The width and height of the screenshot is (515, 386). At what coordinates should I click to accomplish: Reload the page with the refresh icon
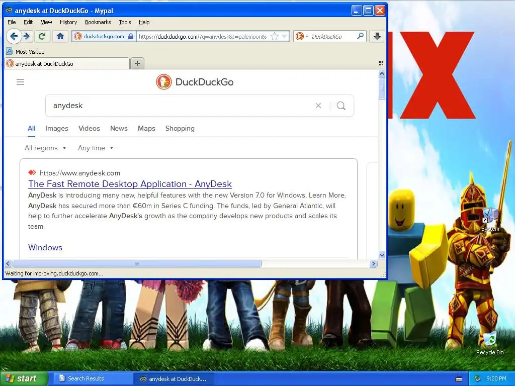click(42, 36)
